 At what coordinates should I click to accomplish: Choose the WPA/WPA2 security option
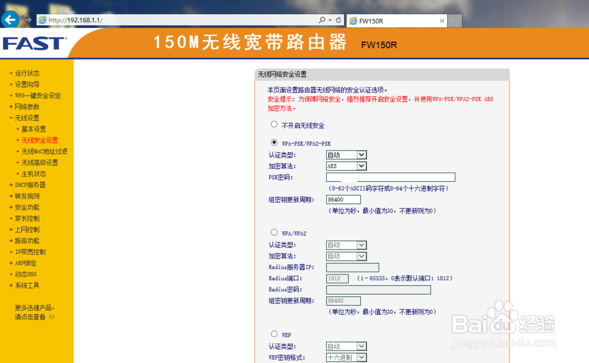[274, 232]
